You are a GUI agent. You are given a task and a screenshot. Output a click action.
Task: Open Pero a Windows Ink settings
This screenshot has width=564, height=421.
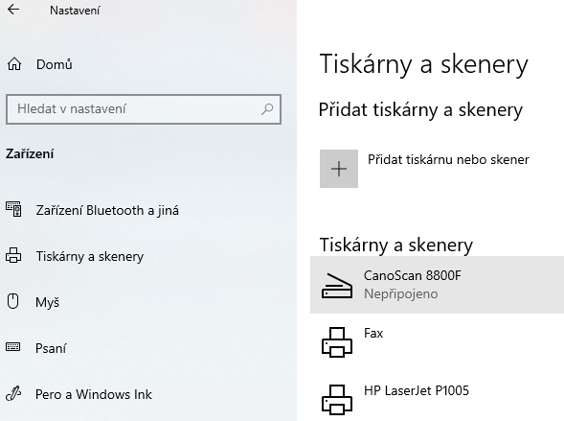pos(94,394)
